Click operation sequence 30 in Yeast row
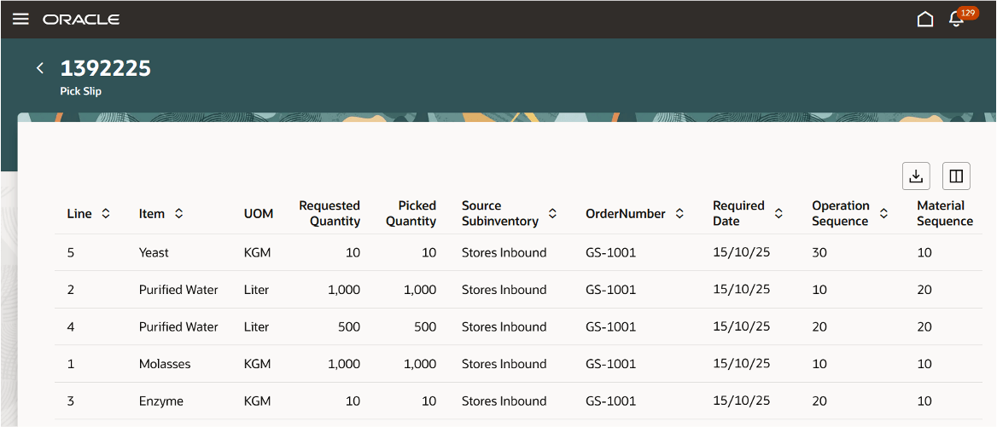 tap(819, 252)
